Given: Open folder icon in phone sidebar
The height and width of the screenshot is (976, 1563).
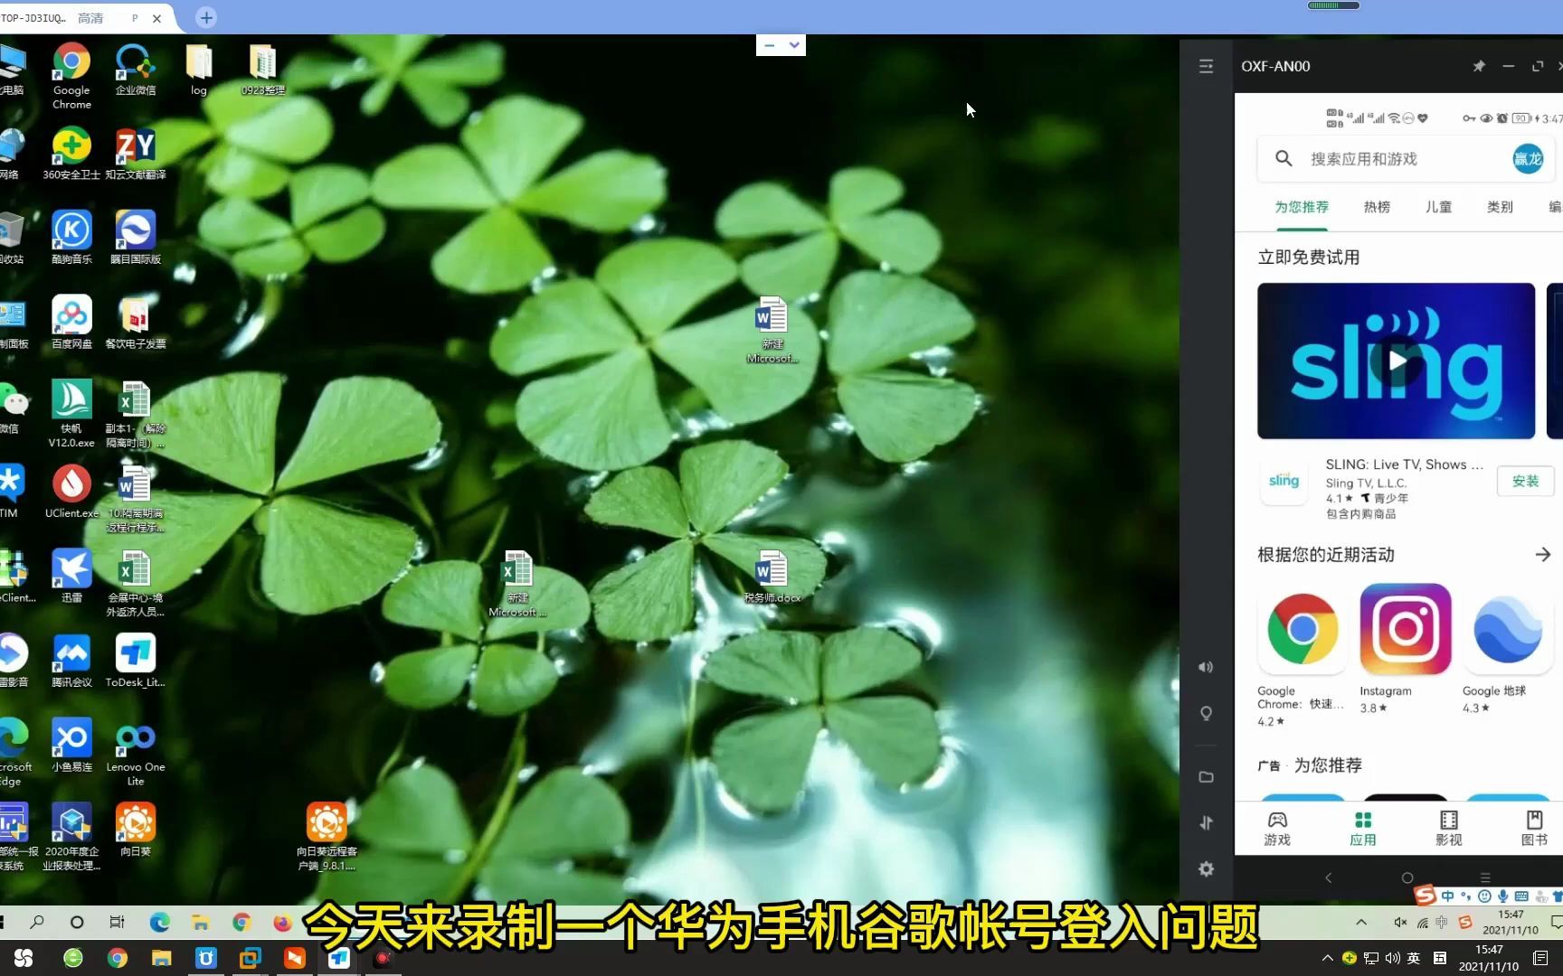Looking at the screenshot, I should (x=1206, y=776).
